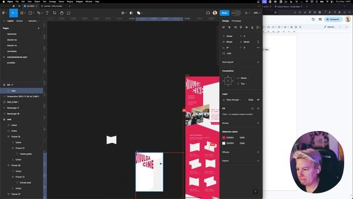This screenshot has height=199, width=353.
Task: Click the white F0F0F0 selection color swatch
Action: [x=223, y=143]
